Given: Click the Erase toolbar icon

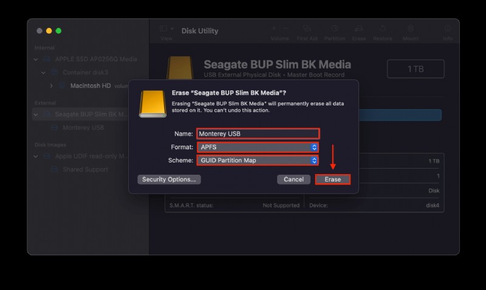Looking at the screenshot, I should tap(359, 29).
